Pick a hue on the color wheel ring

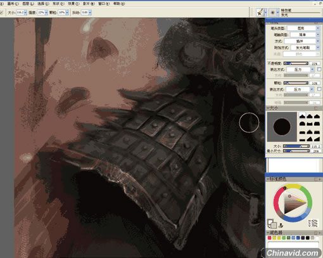tap(293, 203)
